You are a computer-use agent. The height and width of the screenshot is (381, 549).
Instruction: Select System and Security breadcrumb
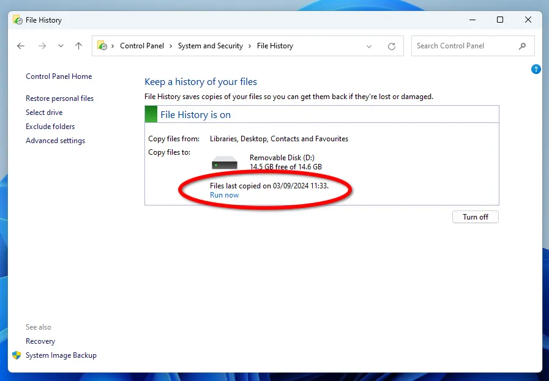pos(210,46)
